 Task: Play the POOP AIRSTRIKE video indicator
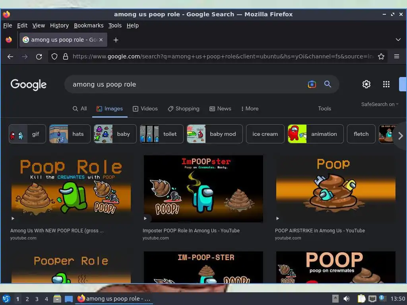coord(277,218)
